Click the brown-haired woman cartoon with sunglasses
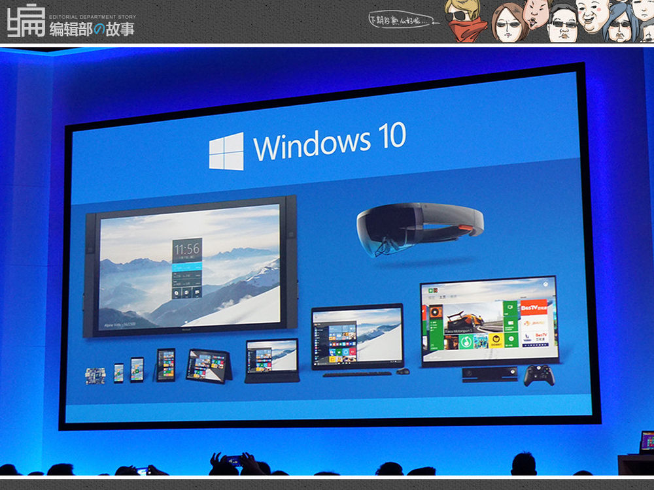654x490 pixels. pyautogui.click(x=509, y=24)
